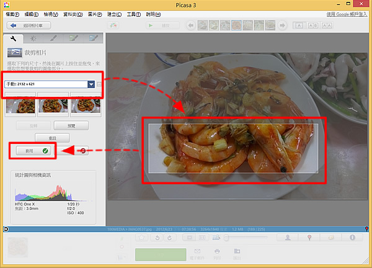Go to next photo with right arrow
372x268 pixels.
(284, 25)
